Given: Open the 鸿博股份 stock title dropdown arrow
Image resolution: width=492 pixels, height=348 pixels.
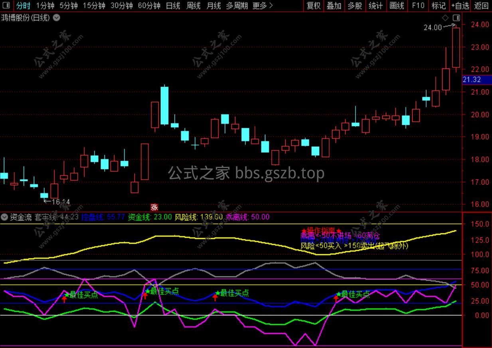Looking at the screenshot, I should 57,18.
